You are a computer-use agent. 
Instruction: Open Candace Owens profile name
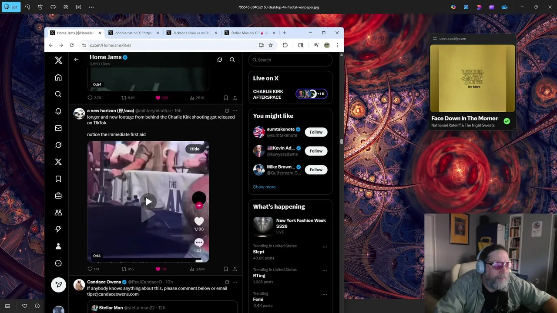104,282
